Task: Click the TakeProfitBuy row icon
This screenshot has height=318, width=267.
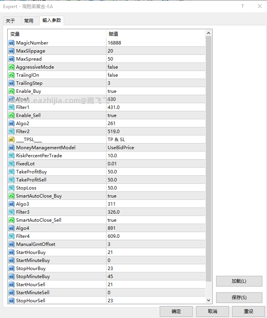Action: (11, 172)
